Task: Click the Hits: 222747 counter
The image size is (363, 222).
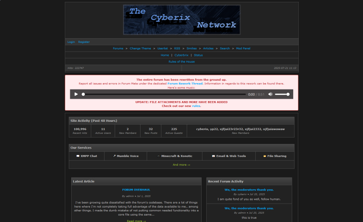Action: (76, 68)
